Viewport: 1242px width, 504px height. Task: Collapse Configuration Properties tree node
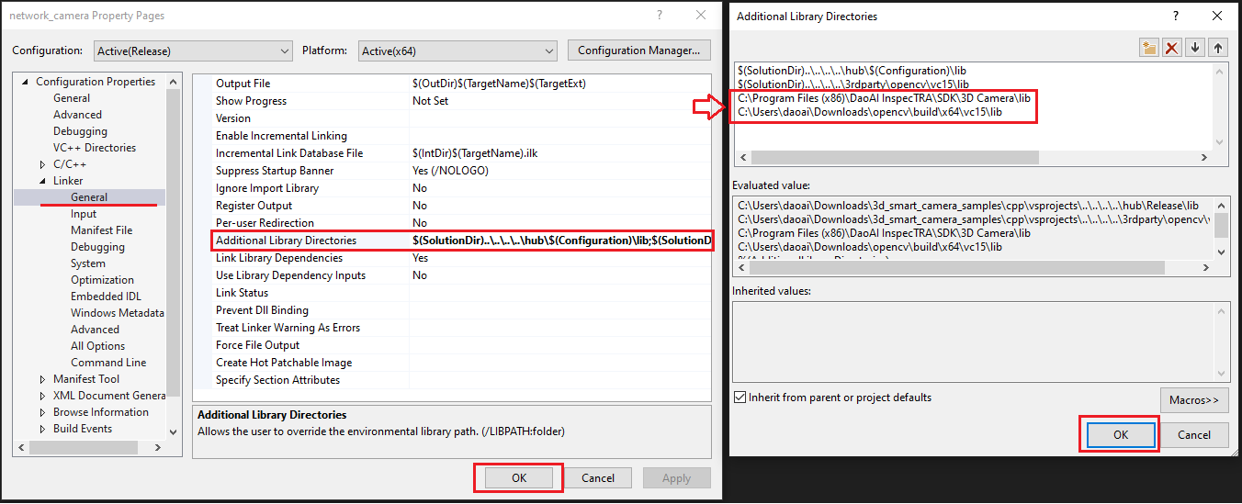tap(26, 82)
